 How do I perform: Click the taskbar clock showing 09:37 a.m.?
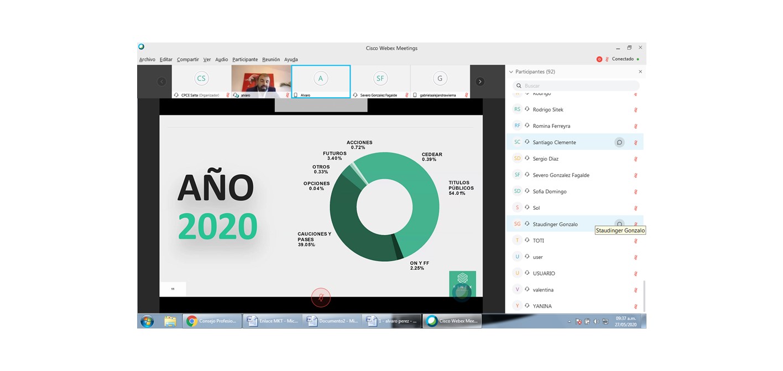(625, 321)
